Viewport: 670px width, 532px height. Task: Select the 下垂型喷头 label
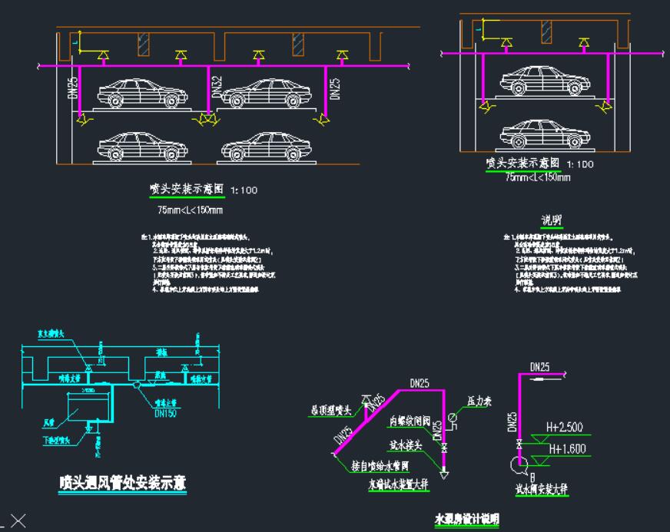(56, 440)
